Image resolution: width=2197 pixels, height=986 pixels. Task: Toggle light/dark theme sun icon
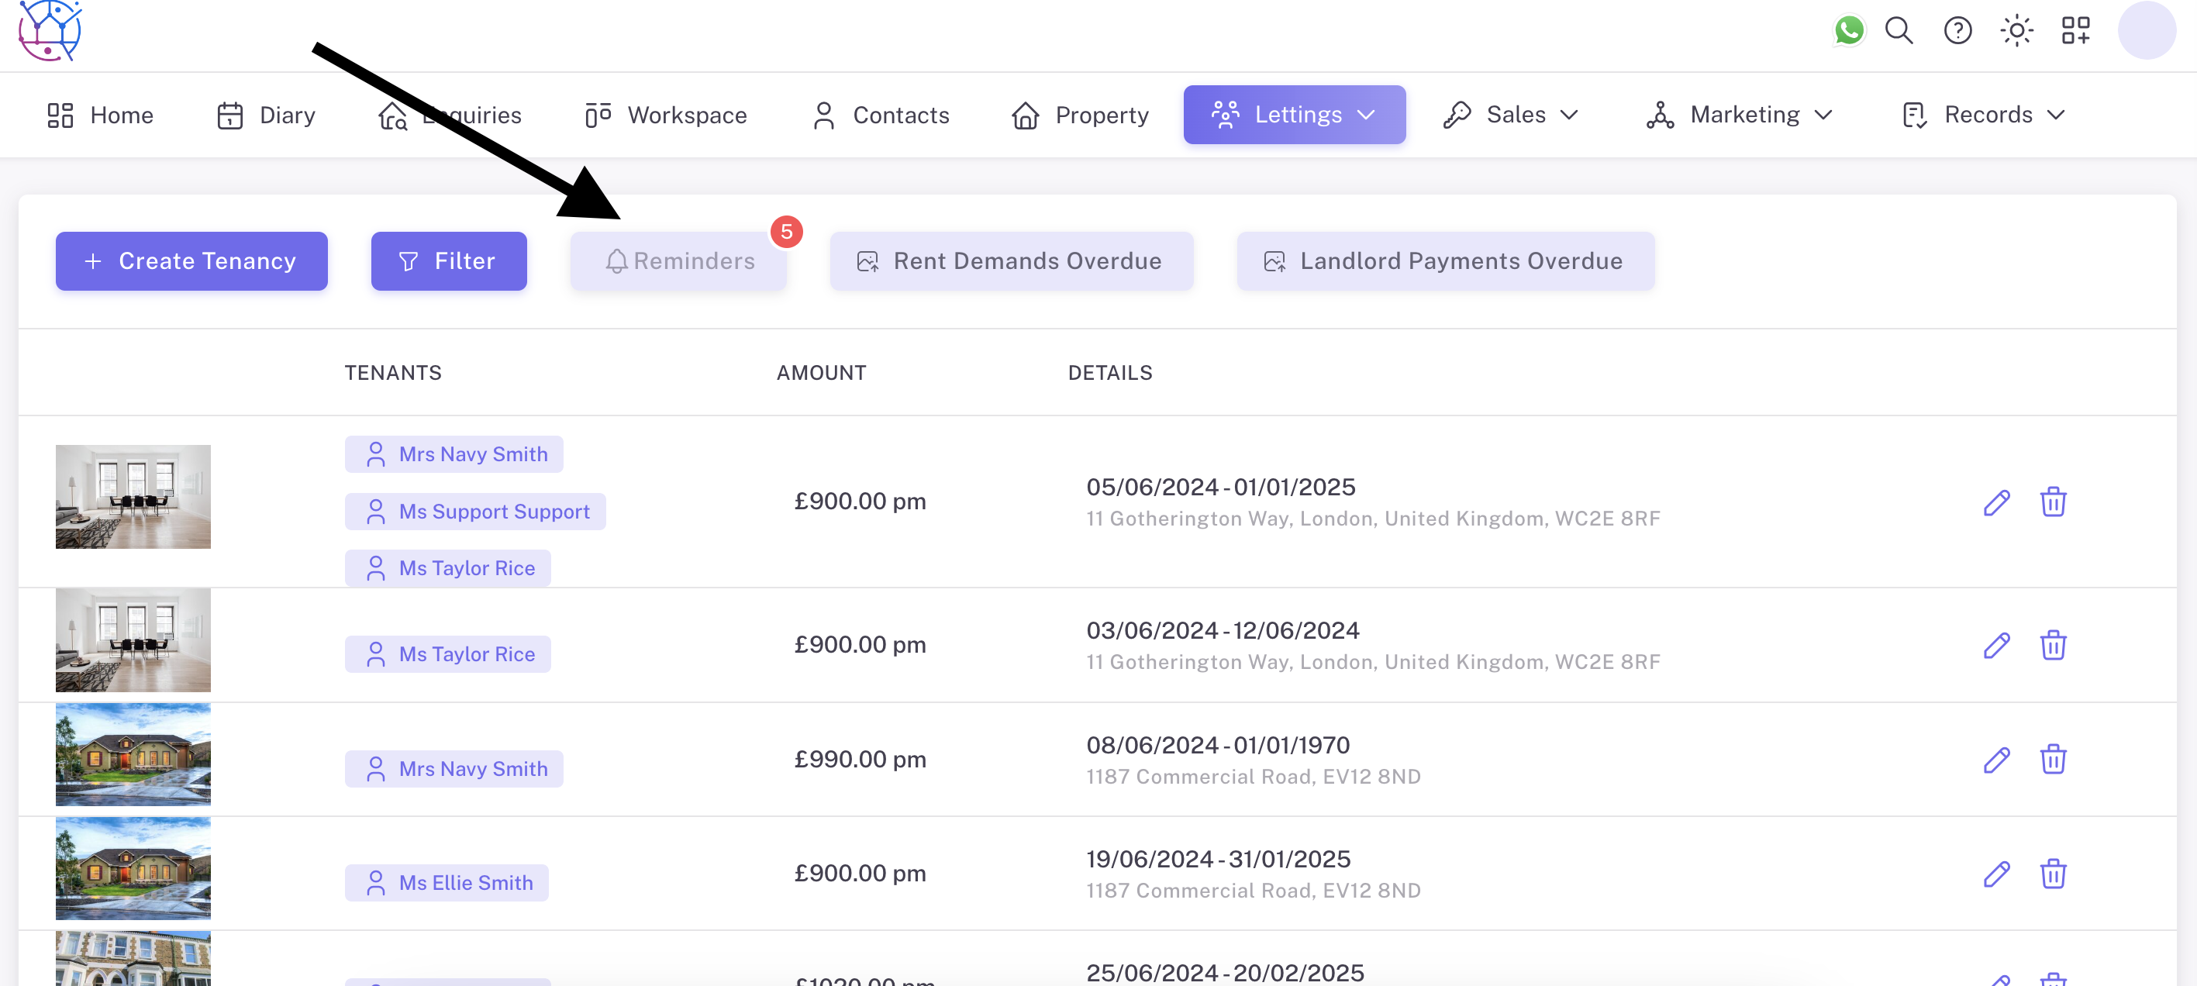coord(2016,31)
